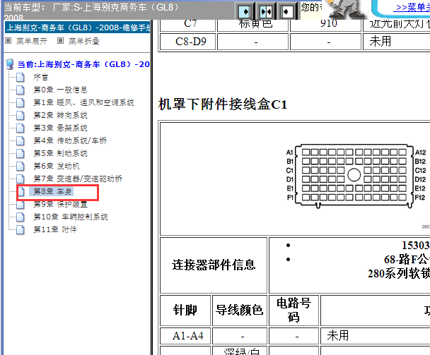The image size is (430, 355).
Task: Open 第1章 暖风、通风和空调系统
Action: coord(83,103)
